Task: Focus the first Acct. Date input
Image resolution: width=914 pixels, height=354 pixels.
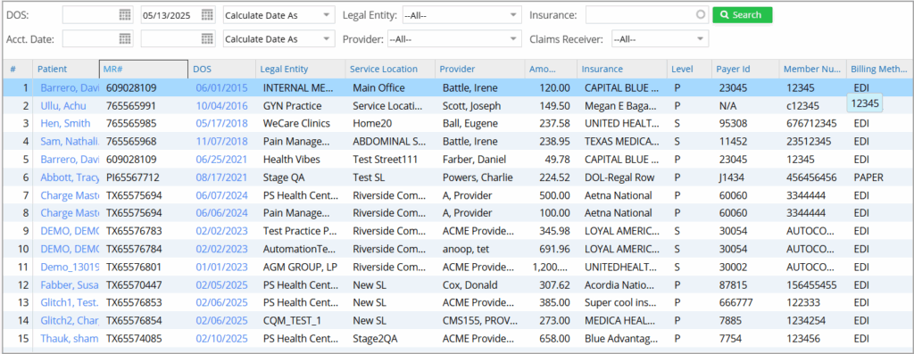Action: pos(90,39)
